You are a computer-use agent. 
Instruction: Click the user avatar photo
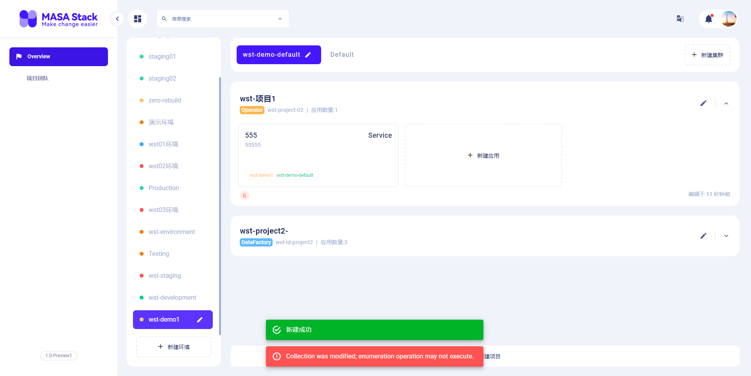(x=729, y=18)
